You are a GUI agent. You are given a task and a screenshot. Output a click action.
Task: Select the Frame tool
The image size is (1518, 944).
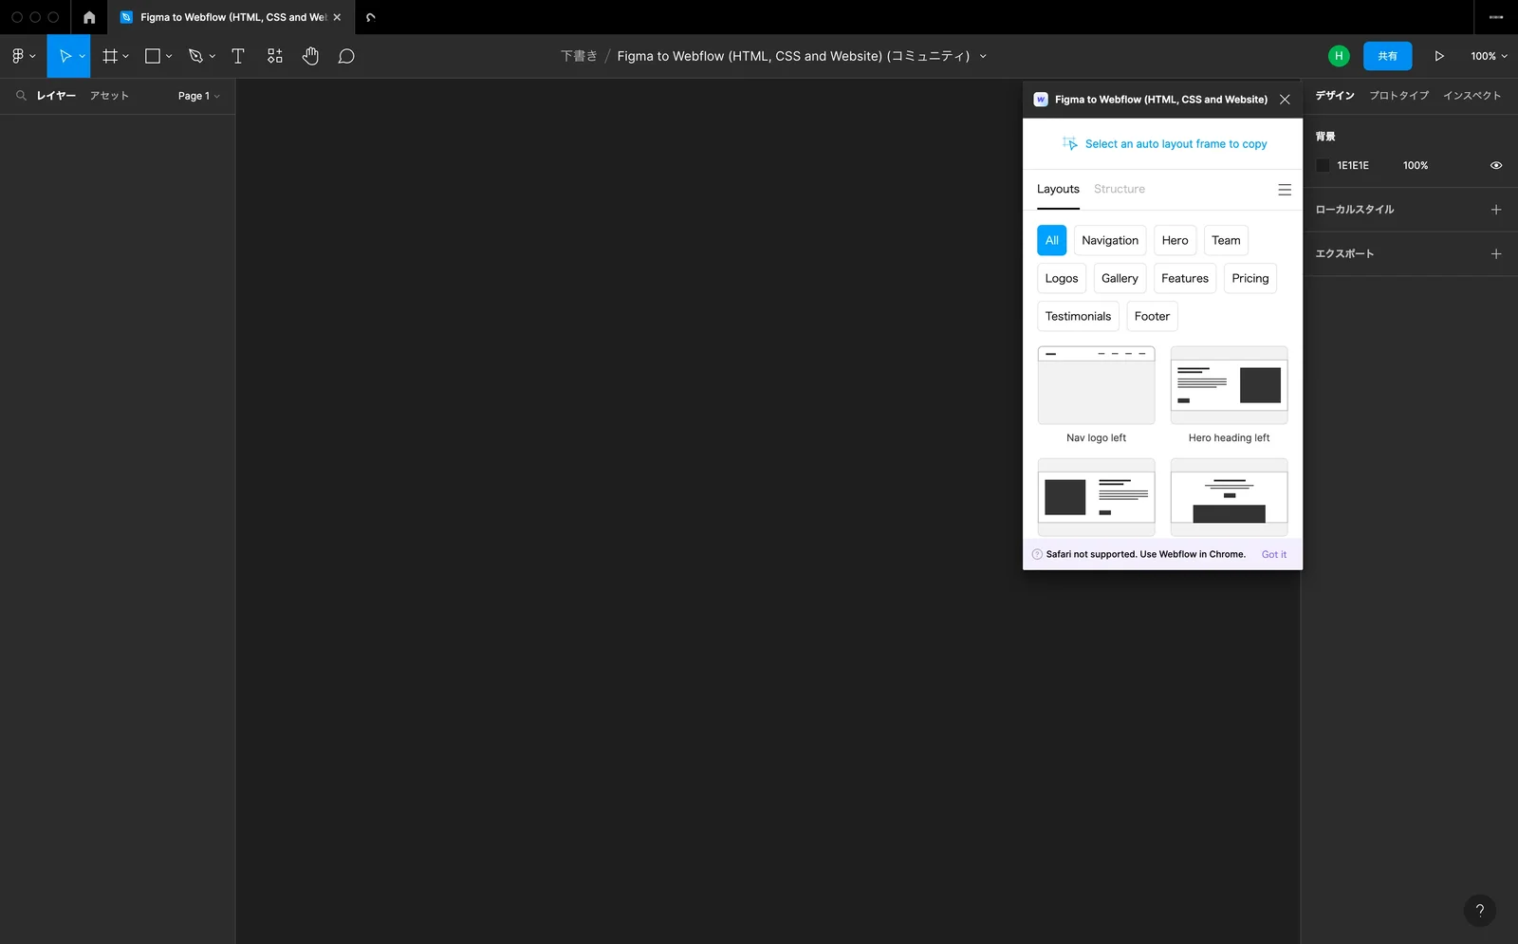110,56
